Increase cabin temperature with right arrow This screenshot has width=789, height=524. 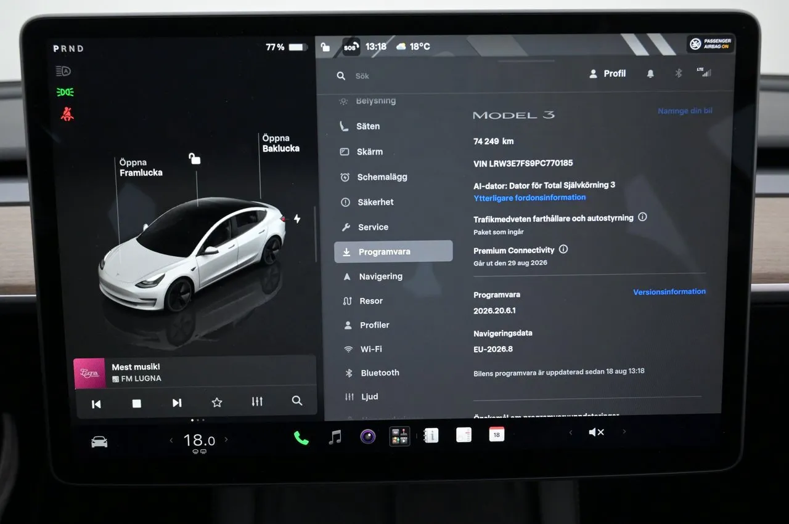[226, 439]
